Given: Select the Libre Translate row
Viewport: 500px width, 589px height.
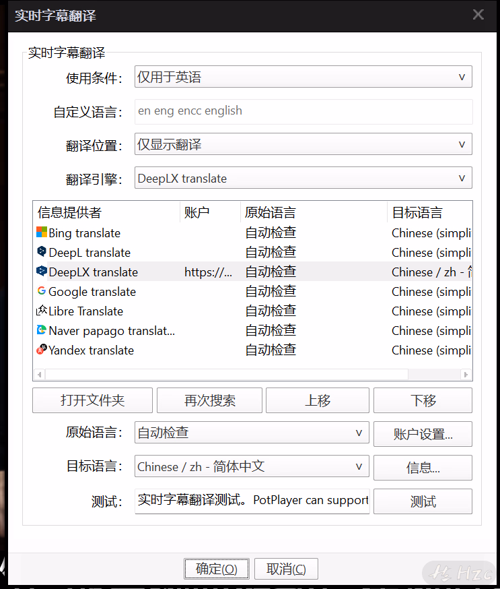Looking at the screenshot, I should coord(253,311).
